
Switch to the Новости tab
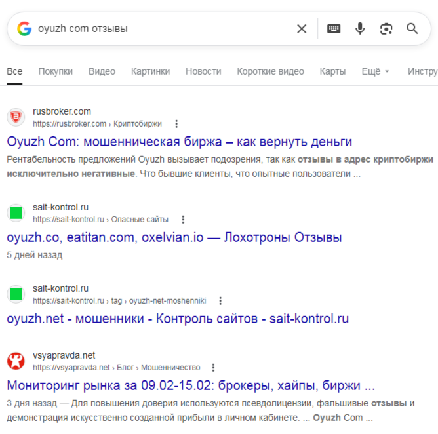(203, 71)
